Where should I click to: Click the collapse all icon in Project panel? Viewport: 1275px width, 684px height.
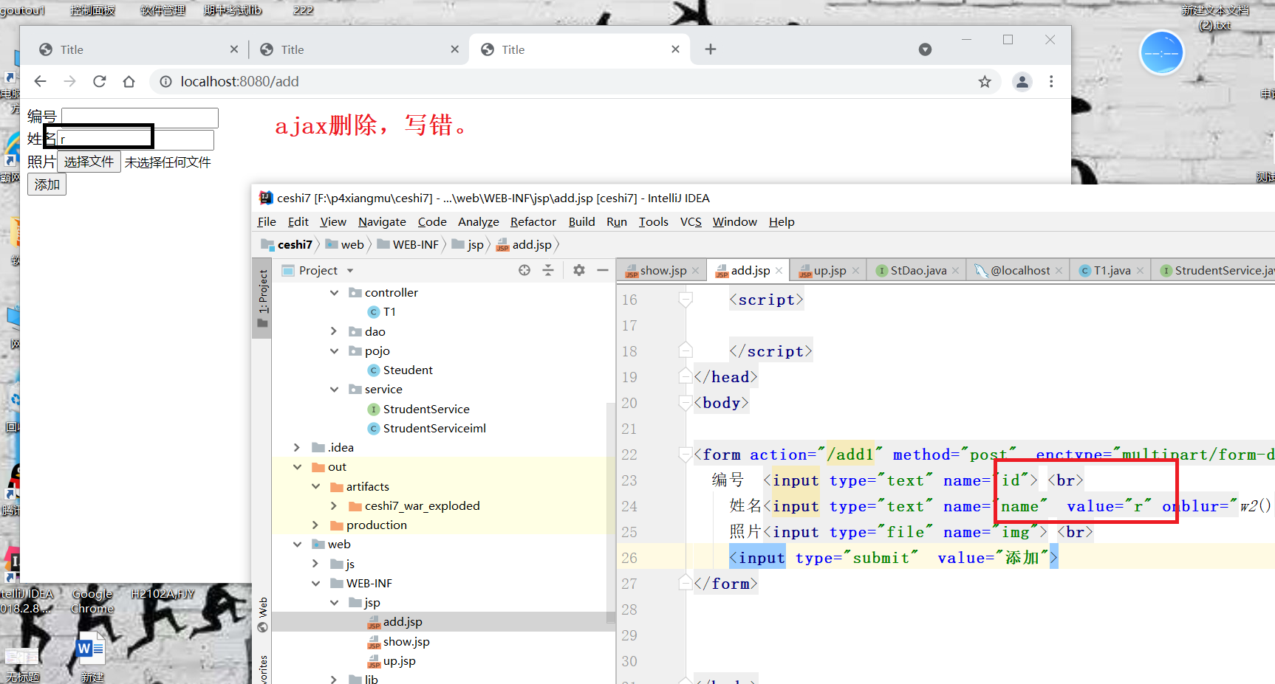548,270
